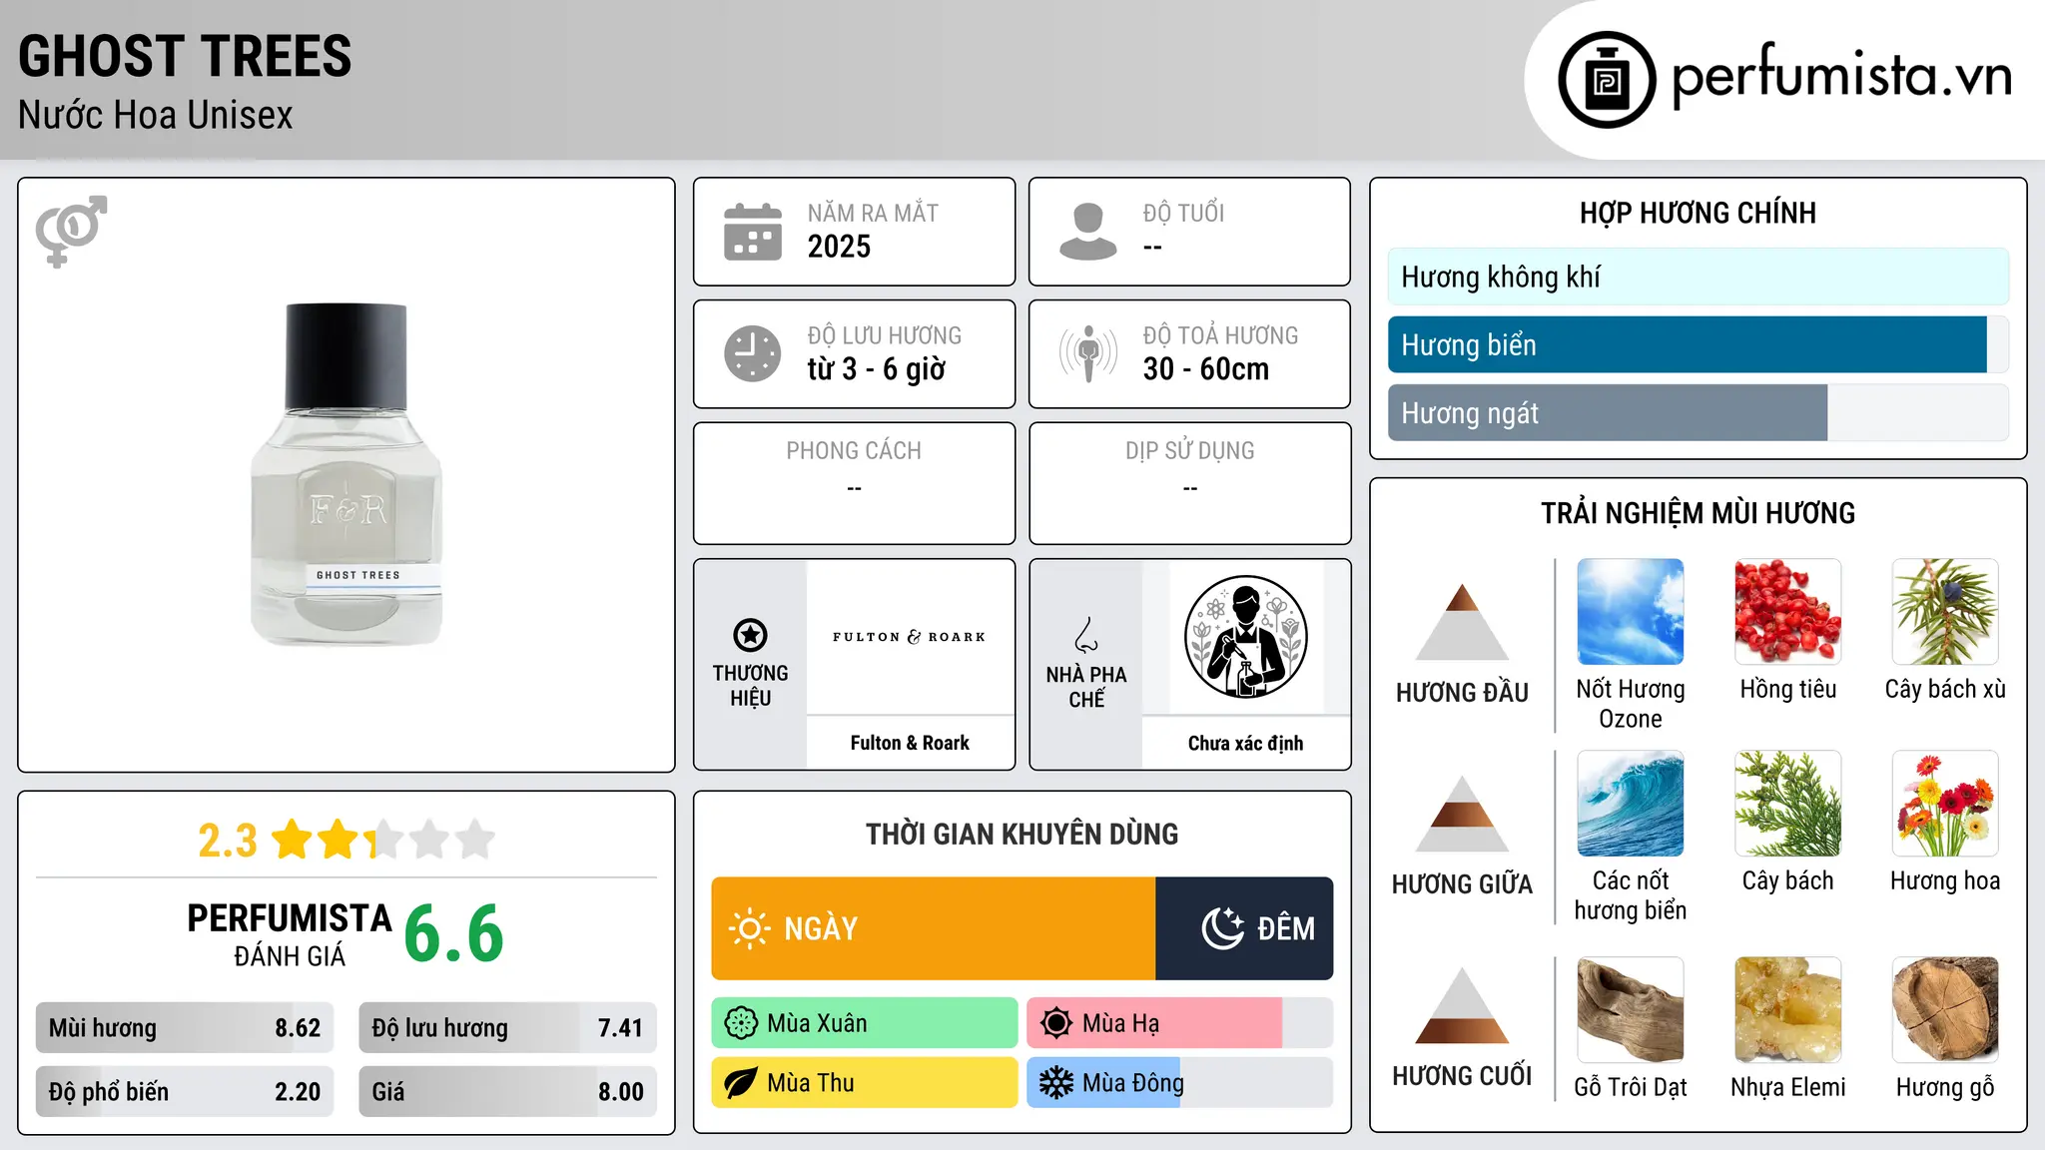Click the sillage icon beside Độ toả hương
The width and height of the screenshot is (2045, 1150).
(1088, 353)
